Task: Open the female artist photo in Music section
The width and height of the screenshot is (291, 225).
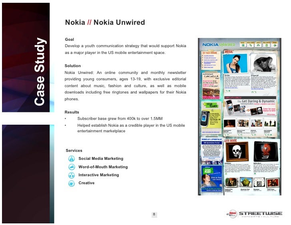Action: tap(235, 64)
